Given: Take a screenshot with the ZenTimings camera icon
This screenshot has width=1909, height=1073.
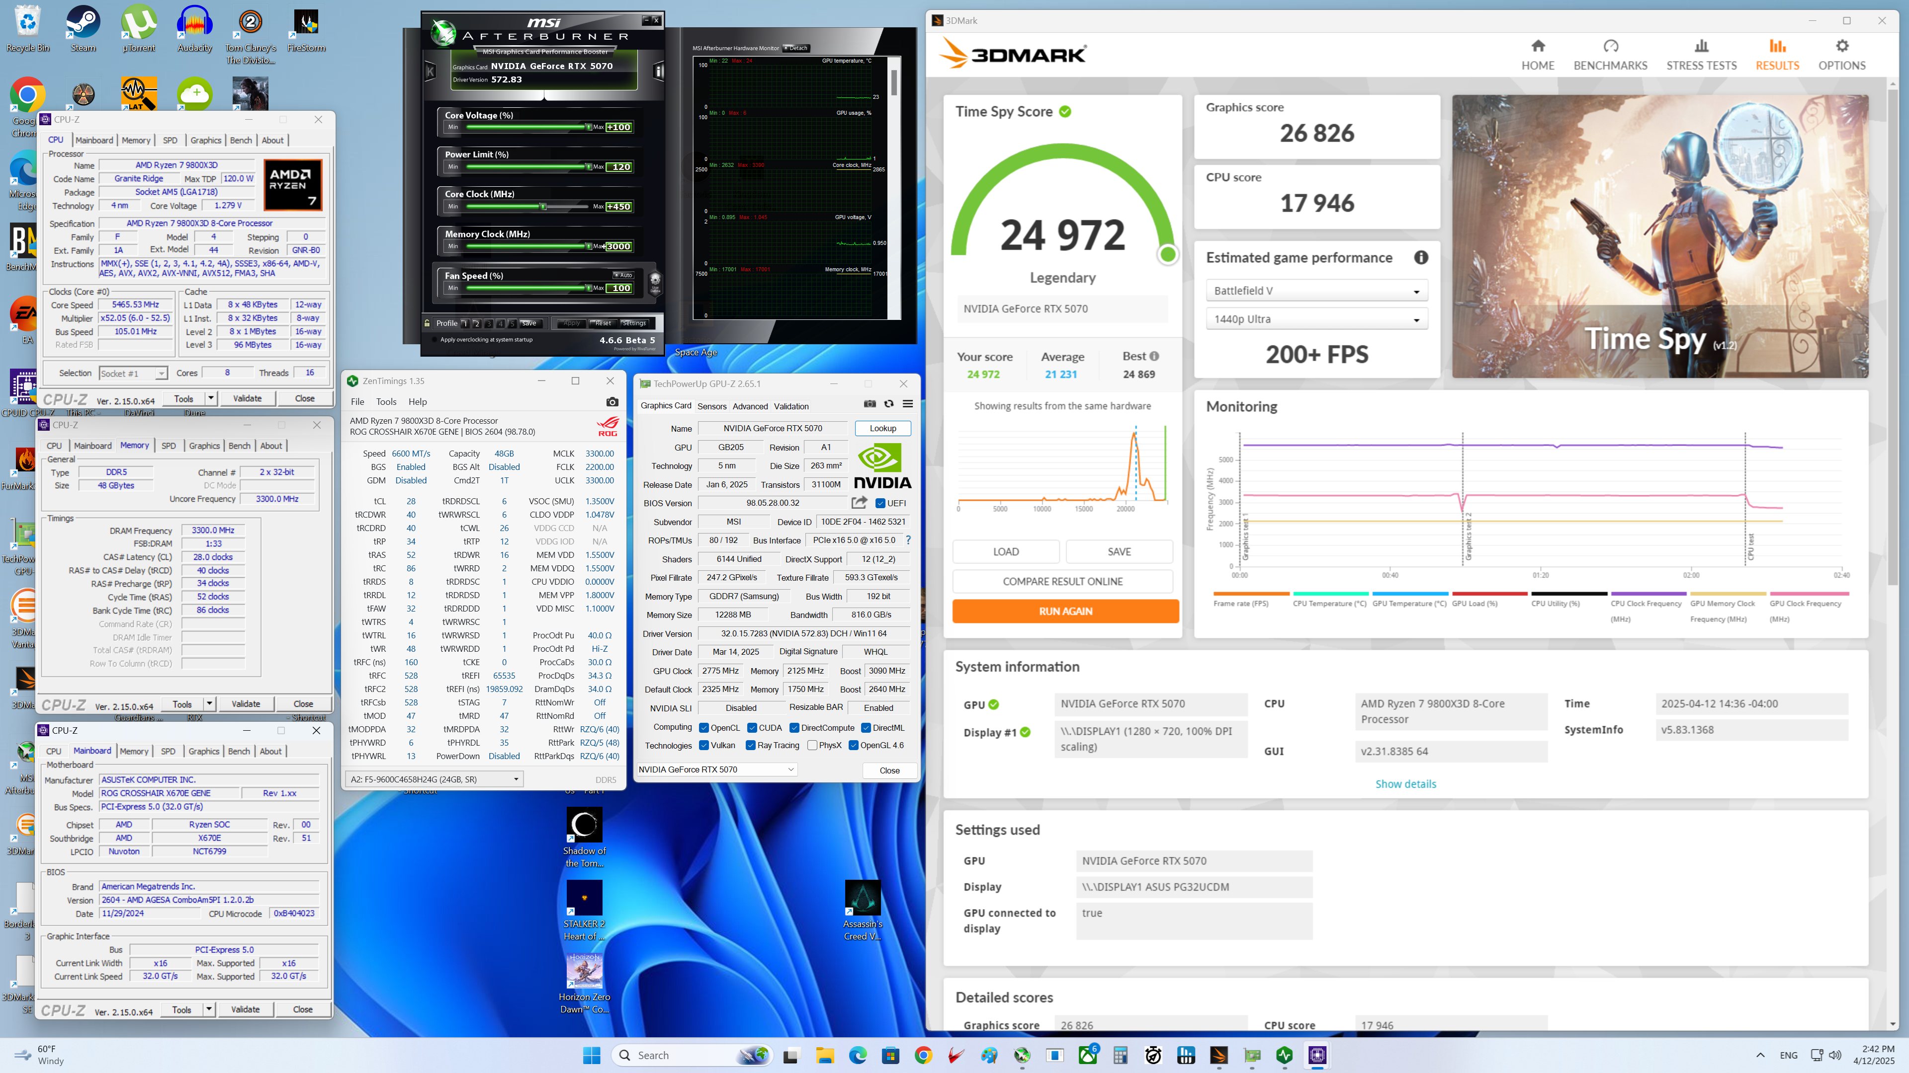Looking at the screenshot, I should [612, 401].
